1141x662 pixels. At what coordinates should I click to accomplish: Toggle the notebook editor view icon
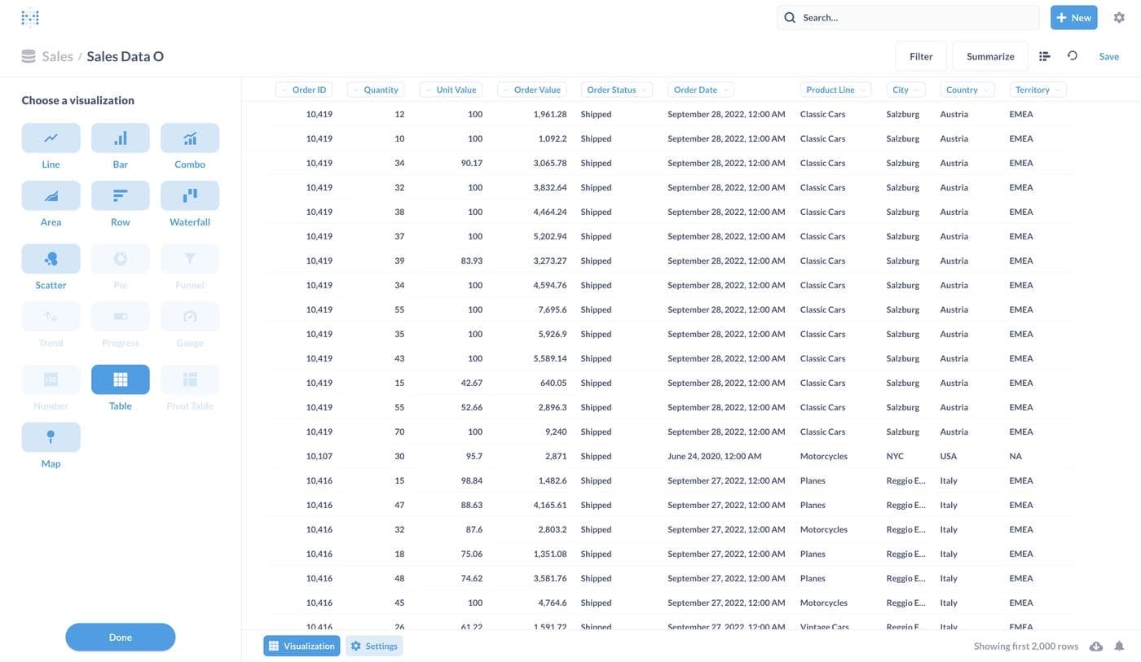(1045, 56)
